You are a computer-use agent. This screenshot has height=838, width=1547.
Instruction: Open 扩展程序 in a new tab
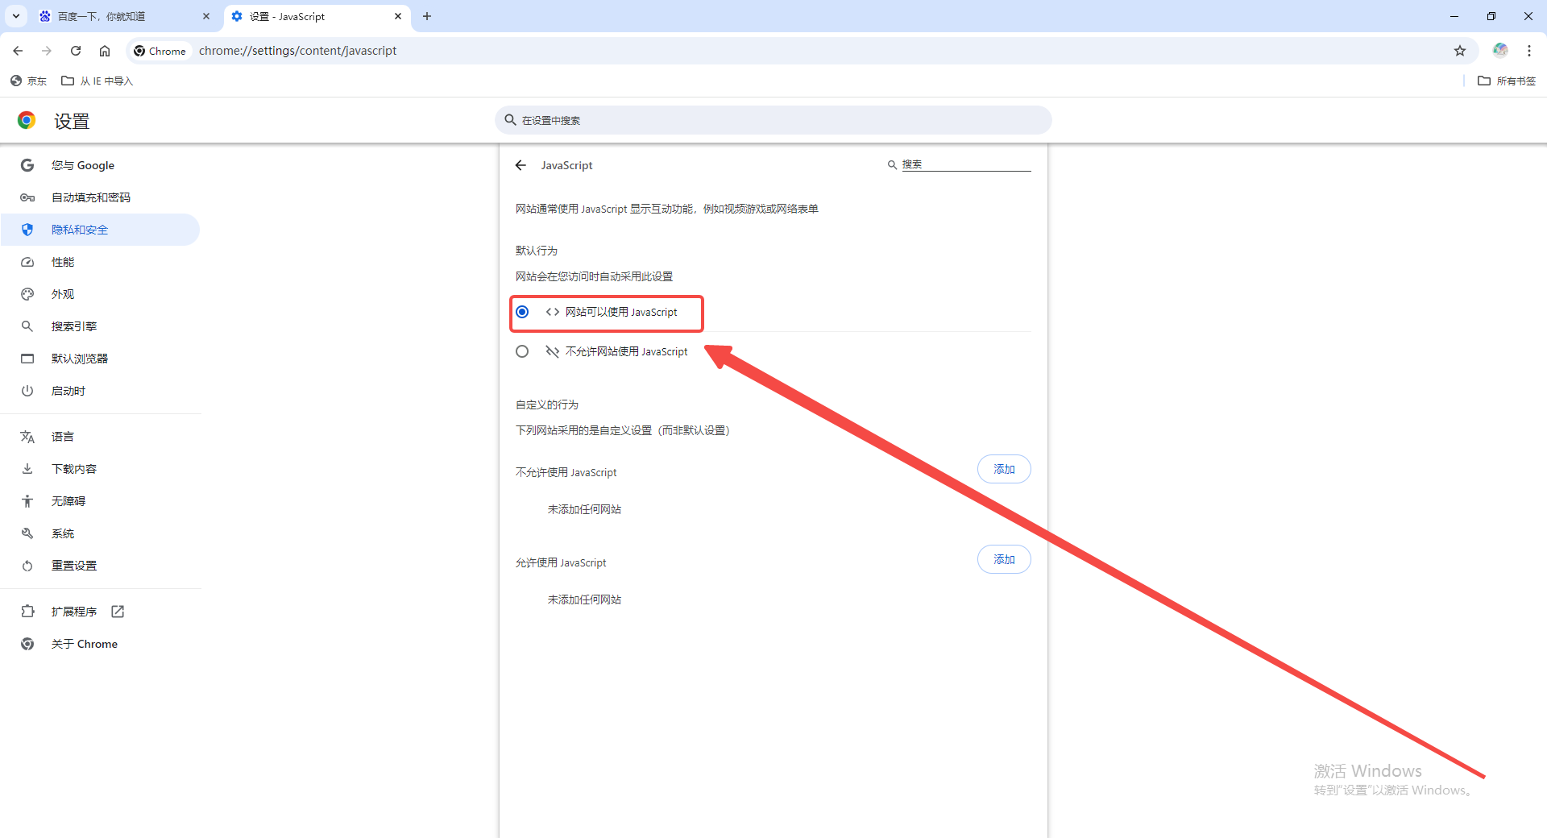tap(100, 612)
